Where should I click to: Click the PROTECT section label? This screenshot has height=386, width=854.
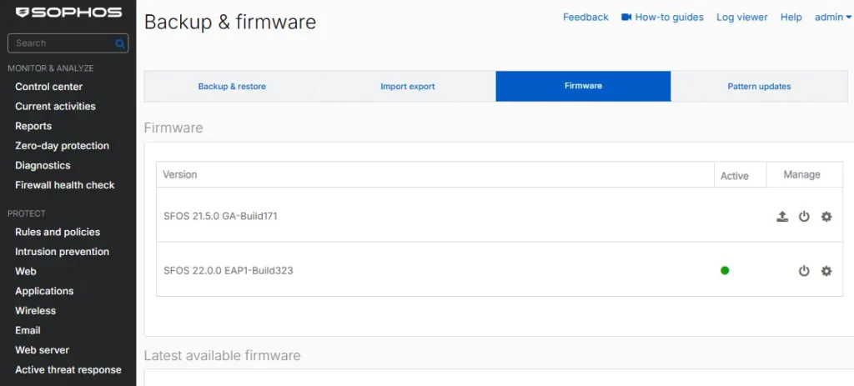27,213
